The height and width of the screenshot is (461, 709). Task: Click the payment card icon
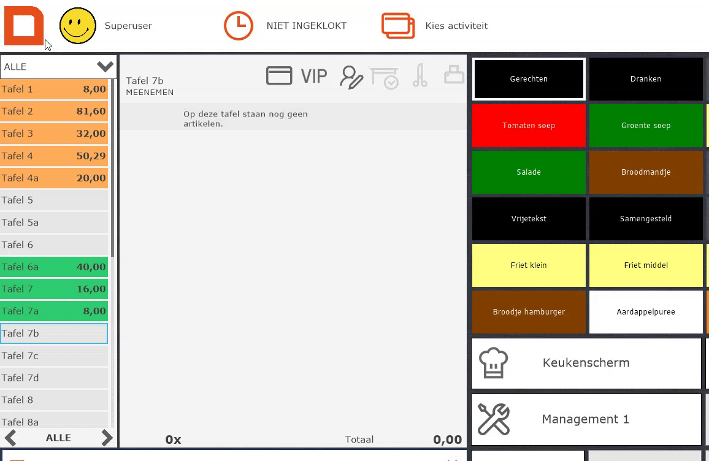pos(279,76)
